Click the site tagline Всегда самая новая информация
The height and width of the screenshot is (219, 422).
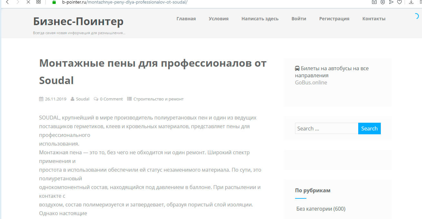79,33
